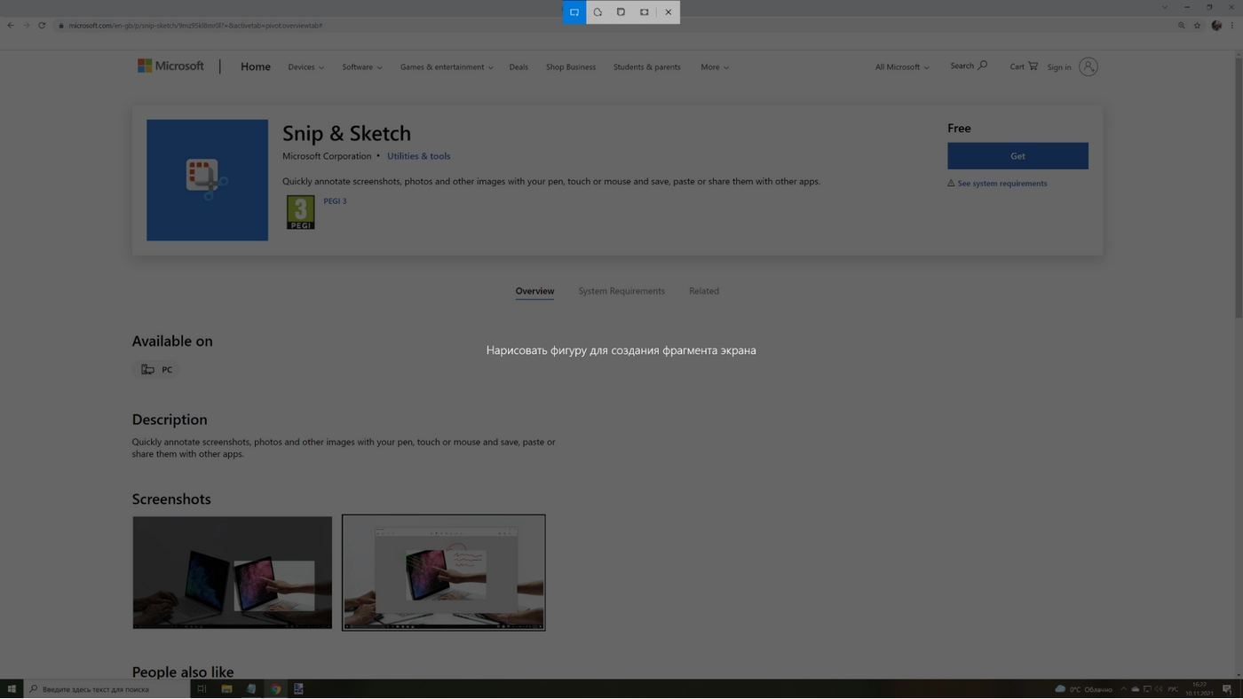Click the Sign in avatar icon
Viewport: 1243px width, 699px height.
pyautogui.click(x=1089, y=67)
